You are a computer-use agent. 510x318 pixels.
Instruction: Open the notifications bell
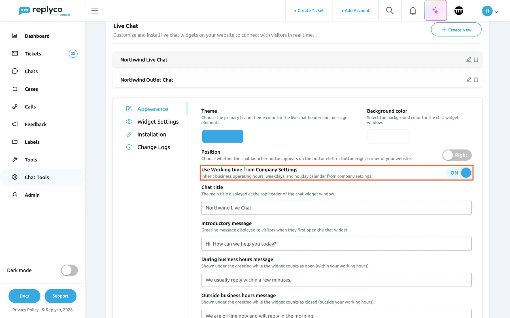click(x=413, y=11)
